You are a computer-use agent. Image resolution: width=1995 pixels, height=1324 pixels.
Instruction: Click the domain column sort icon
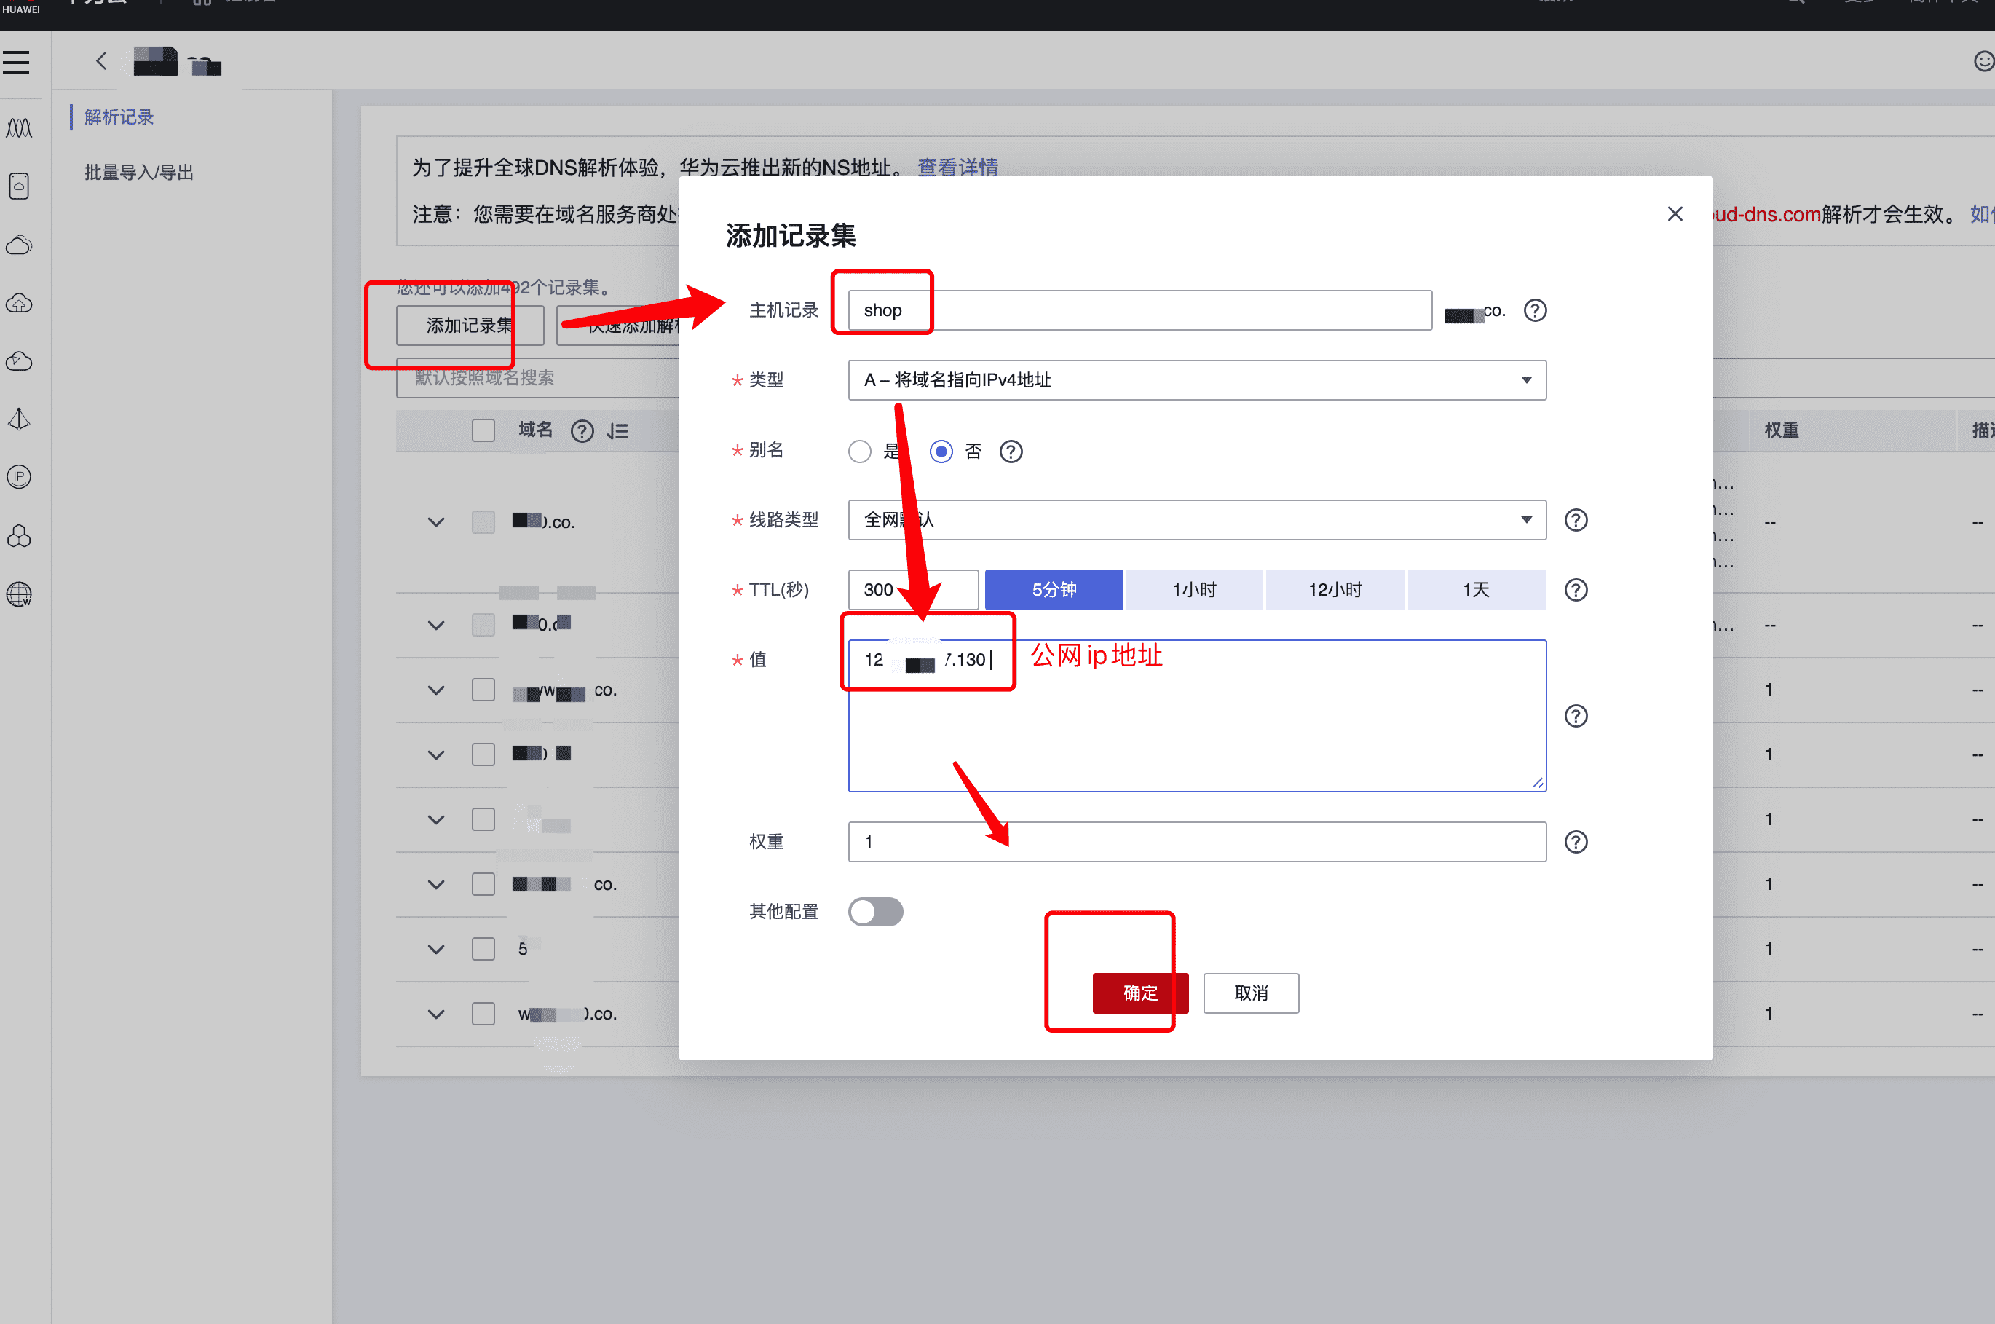click(x=617, y=431)
